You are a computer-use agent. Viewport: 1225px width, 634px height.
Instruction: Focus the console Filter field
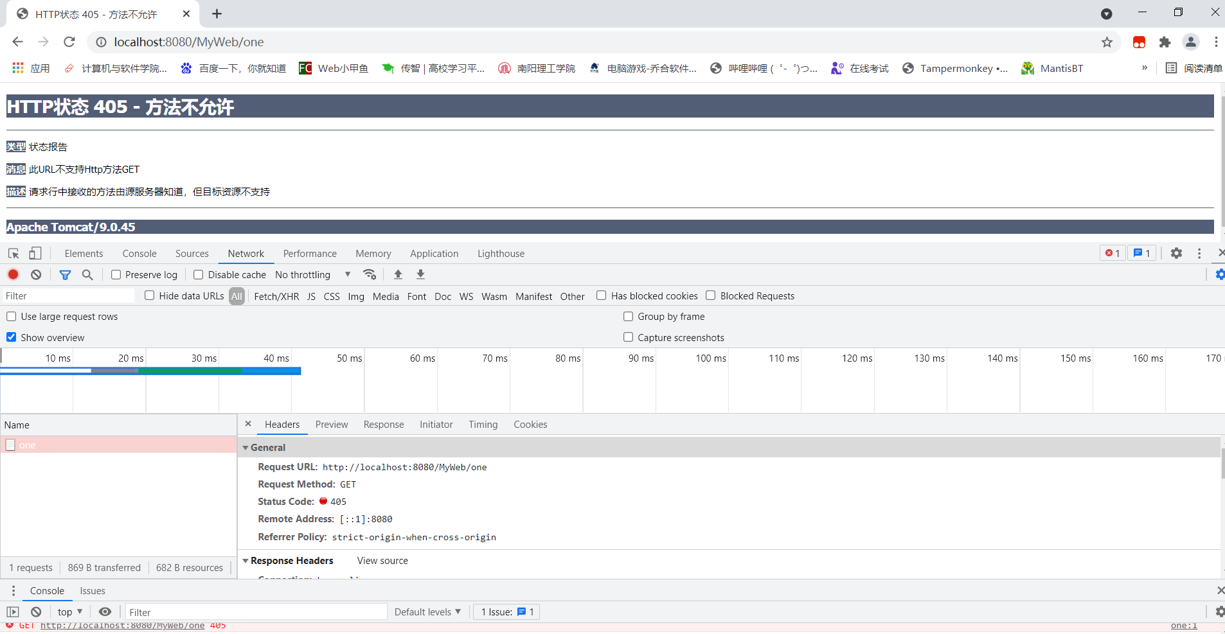tap(256, 612)
